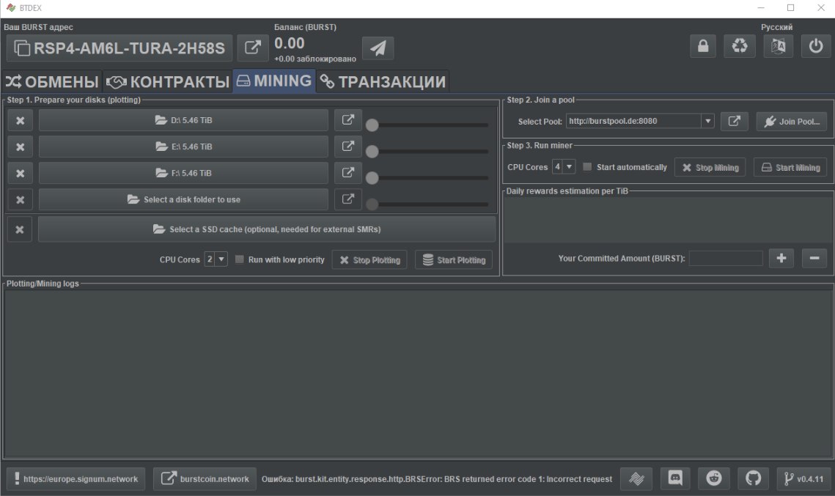The width and height of the screenshot is (835, 496).
Task: Clear the SSD cache selection
Action: pos(20,229)
